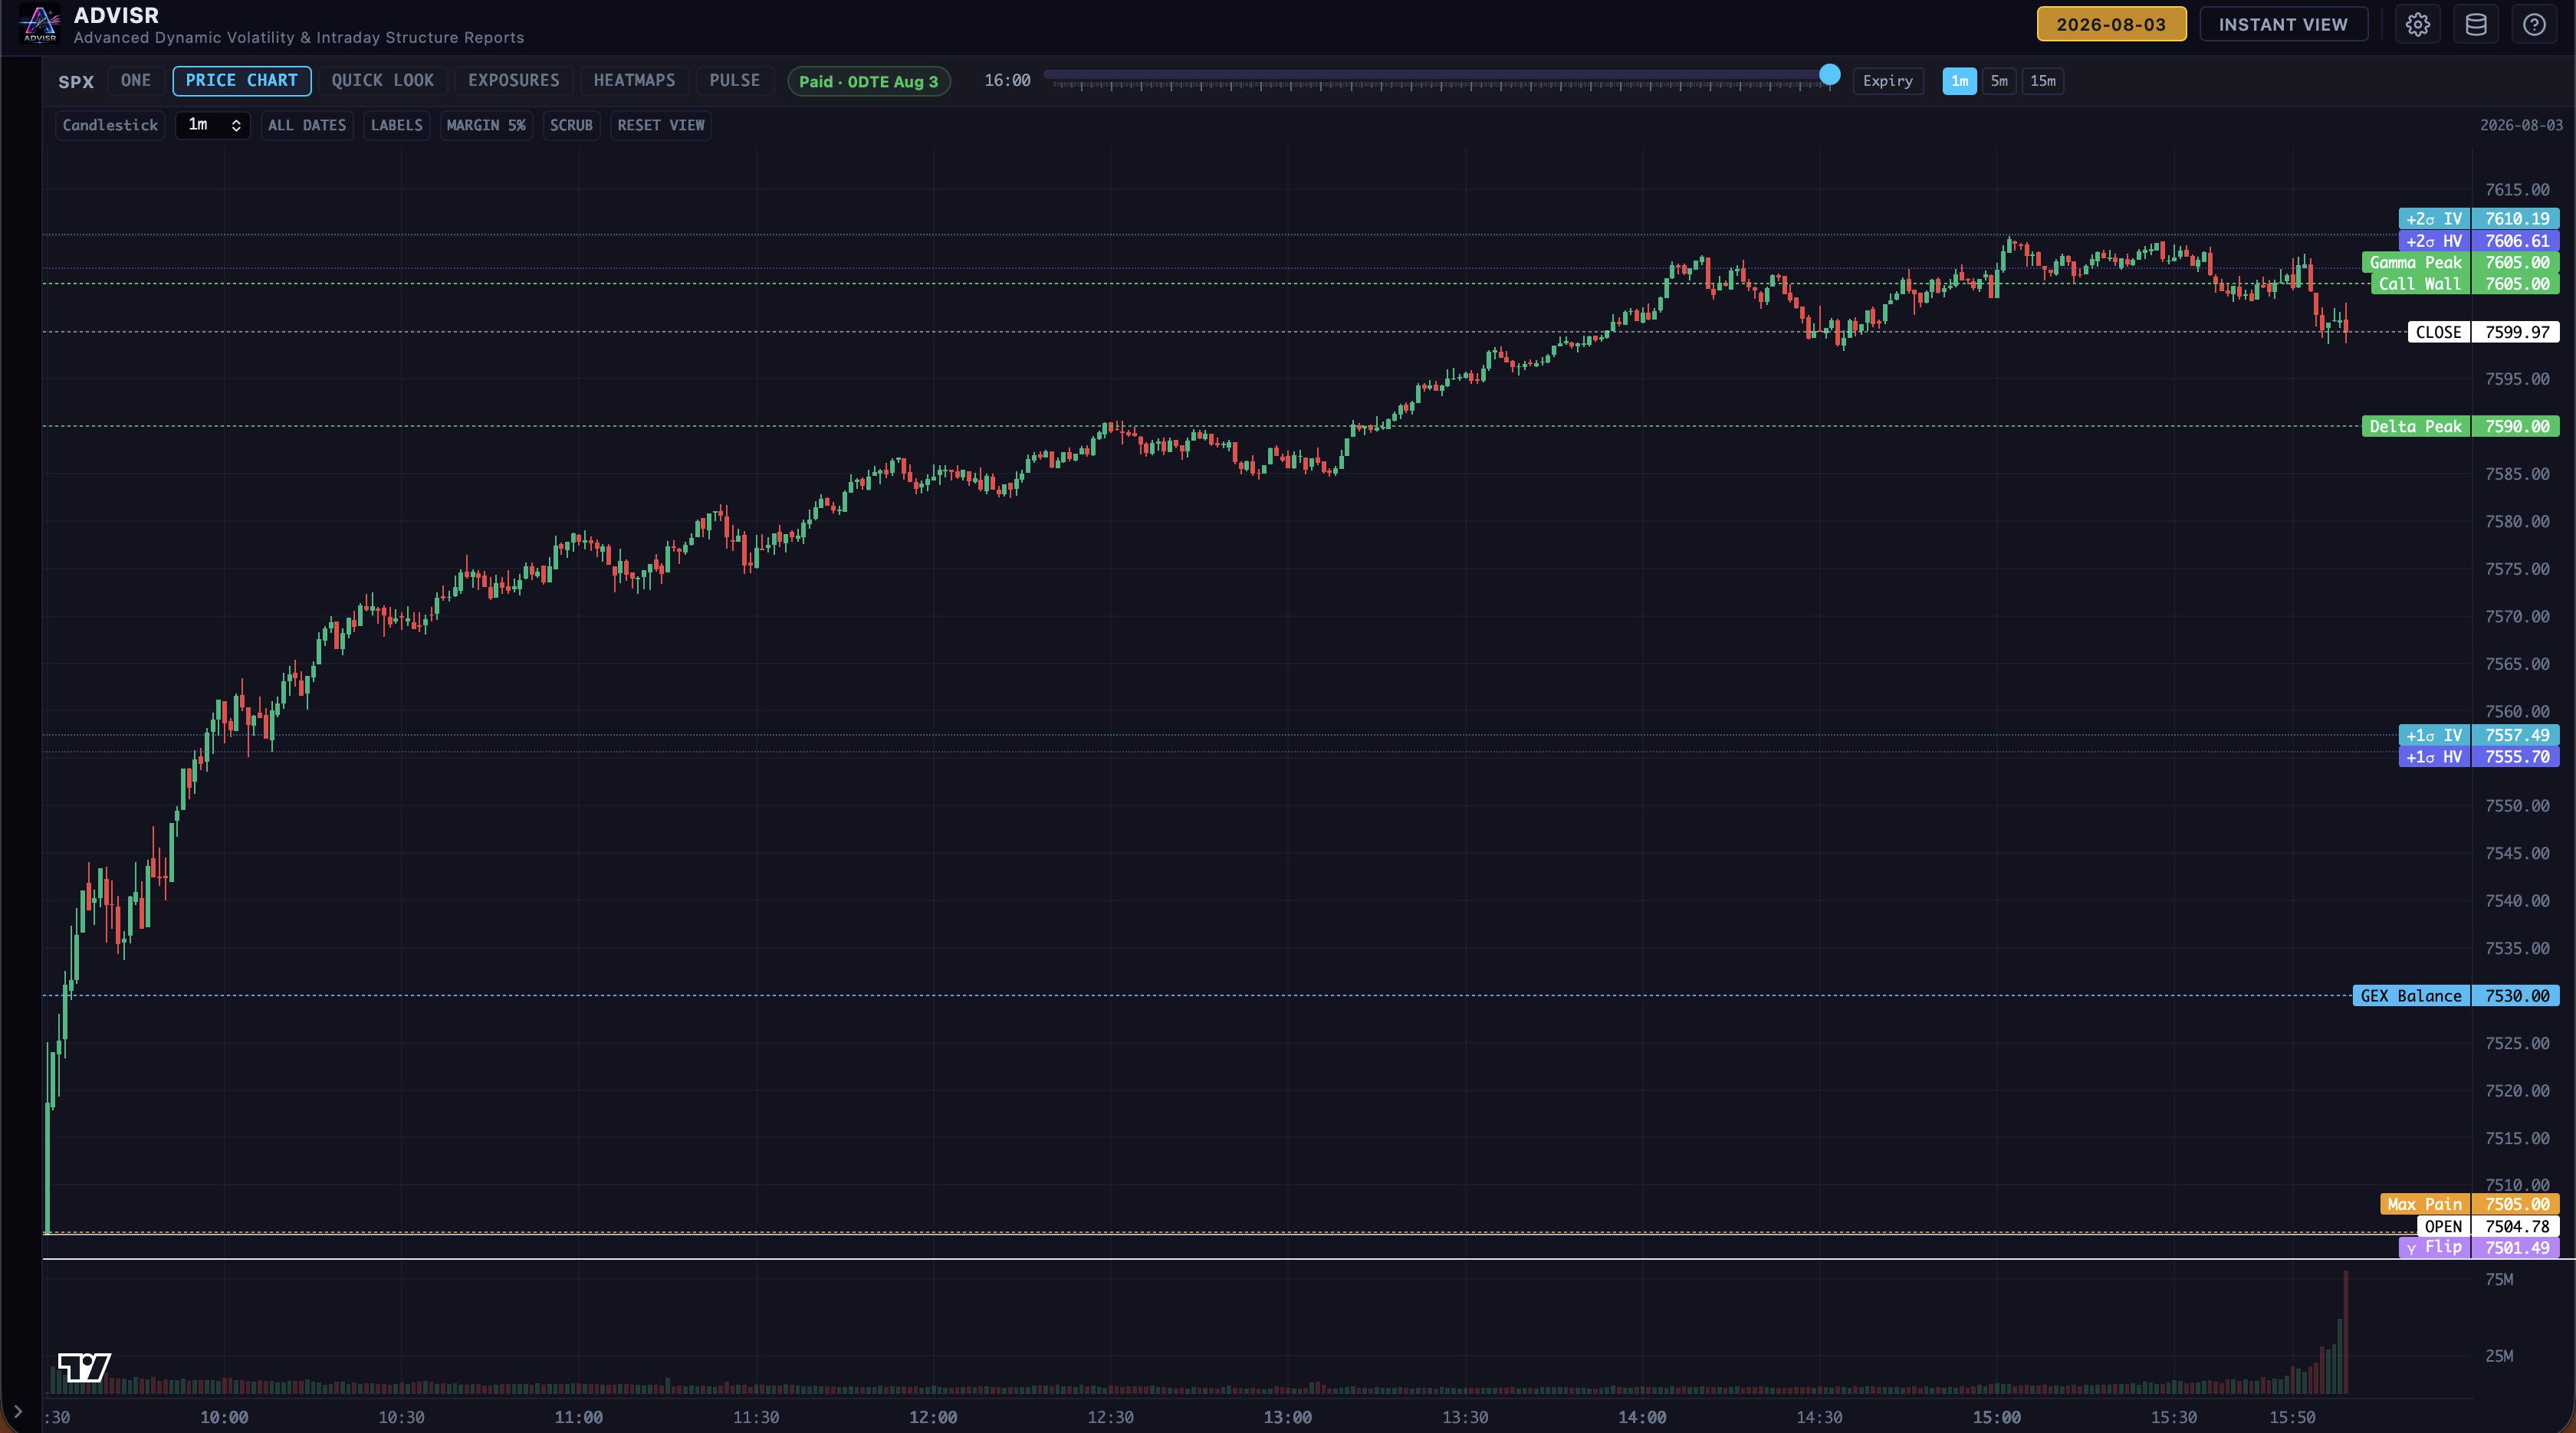
Task: Click the OPEN 7504.78 label
Action: pyautogui.click(x=2488, y=1226)
